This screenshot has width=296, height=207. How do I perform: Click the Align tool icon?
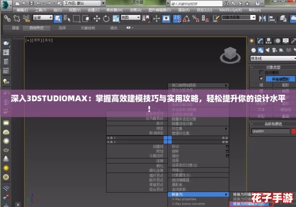[x=272, y=18]
